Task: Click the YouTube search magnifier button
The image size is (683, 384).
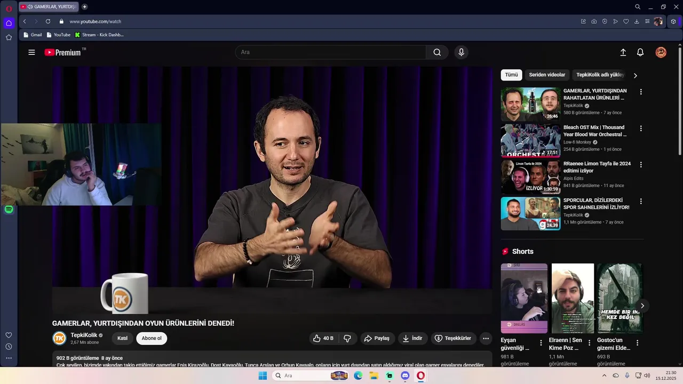Action: (x=437, y=52)
